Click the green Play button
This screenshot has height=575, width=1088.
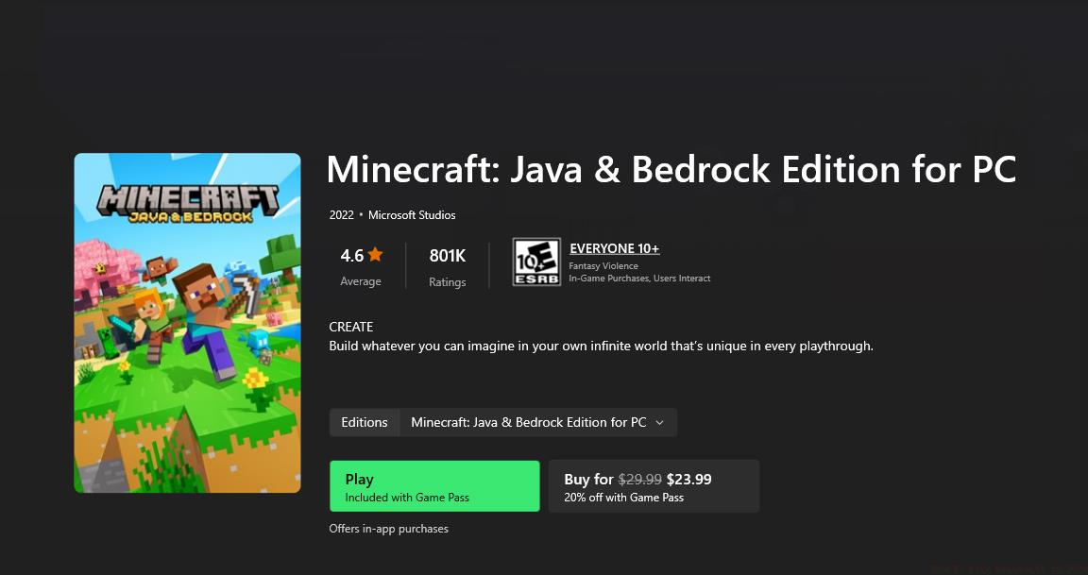click(434, 486)
